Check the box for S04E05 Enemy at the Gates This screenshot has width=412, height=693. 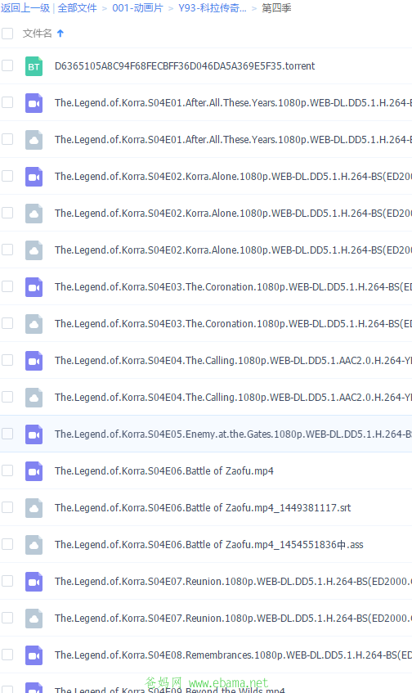tap(7, 434)
